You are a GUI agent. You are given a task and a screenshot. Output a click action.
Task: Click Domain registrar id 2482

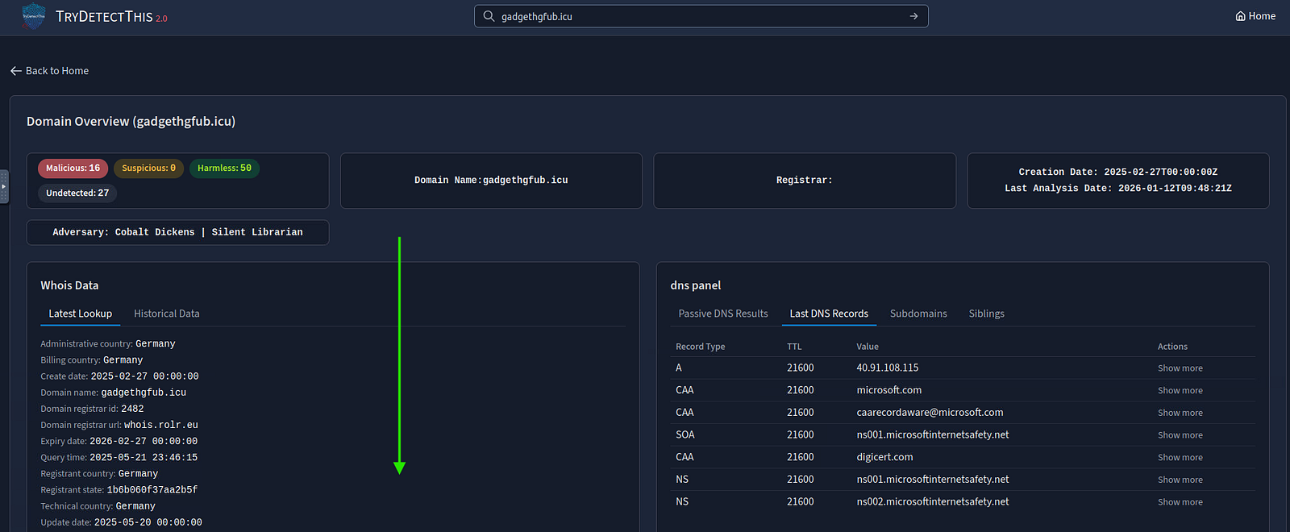tap(92, 409)
